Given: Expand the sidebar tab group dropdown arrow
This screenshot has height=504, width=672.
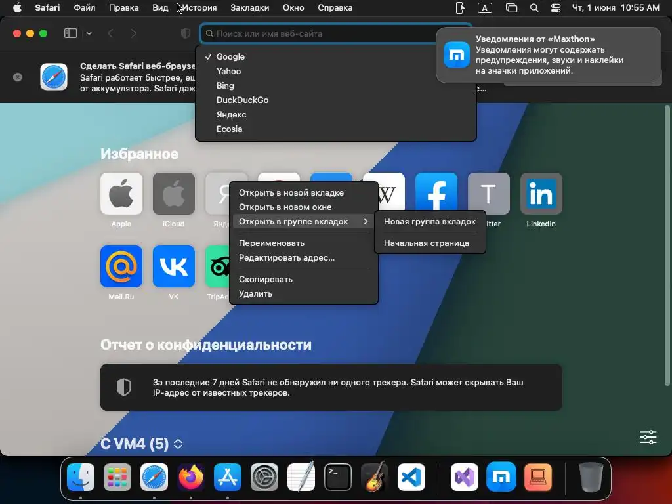Looking at the screenshot, I should click(x=89, y=33).
